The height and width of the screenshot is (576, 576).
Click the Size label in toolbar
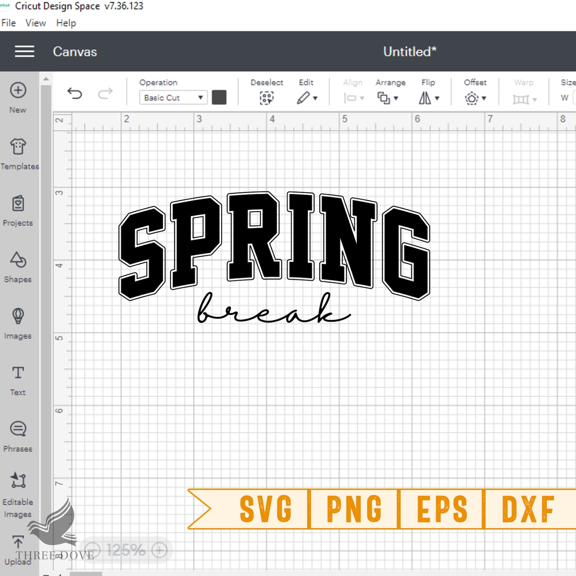tap(568, 83)
